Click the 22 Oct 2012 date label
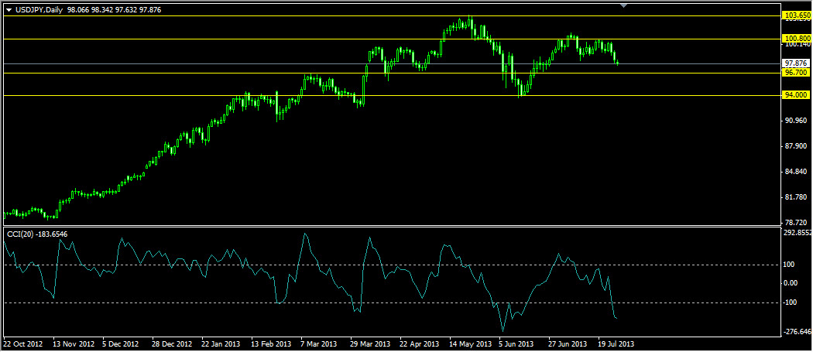The height and width of the screenshot is (352, 813). click(x=22, y=344)
